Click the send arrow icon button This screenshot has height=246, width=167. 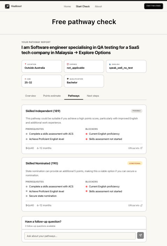pyautogui.click(x=140, y=235)
